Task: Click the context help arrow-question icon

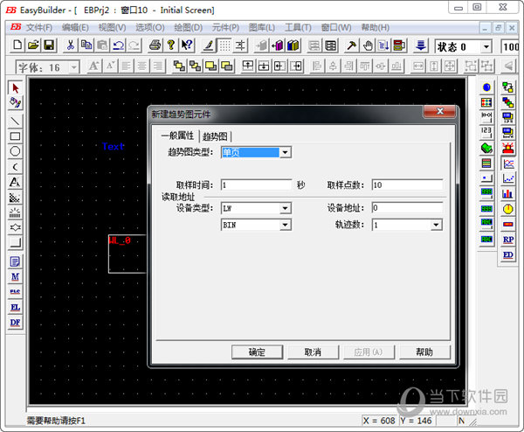Action: coord(187,45)
